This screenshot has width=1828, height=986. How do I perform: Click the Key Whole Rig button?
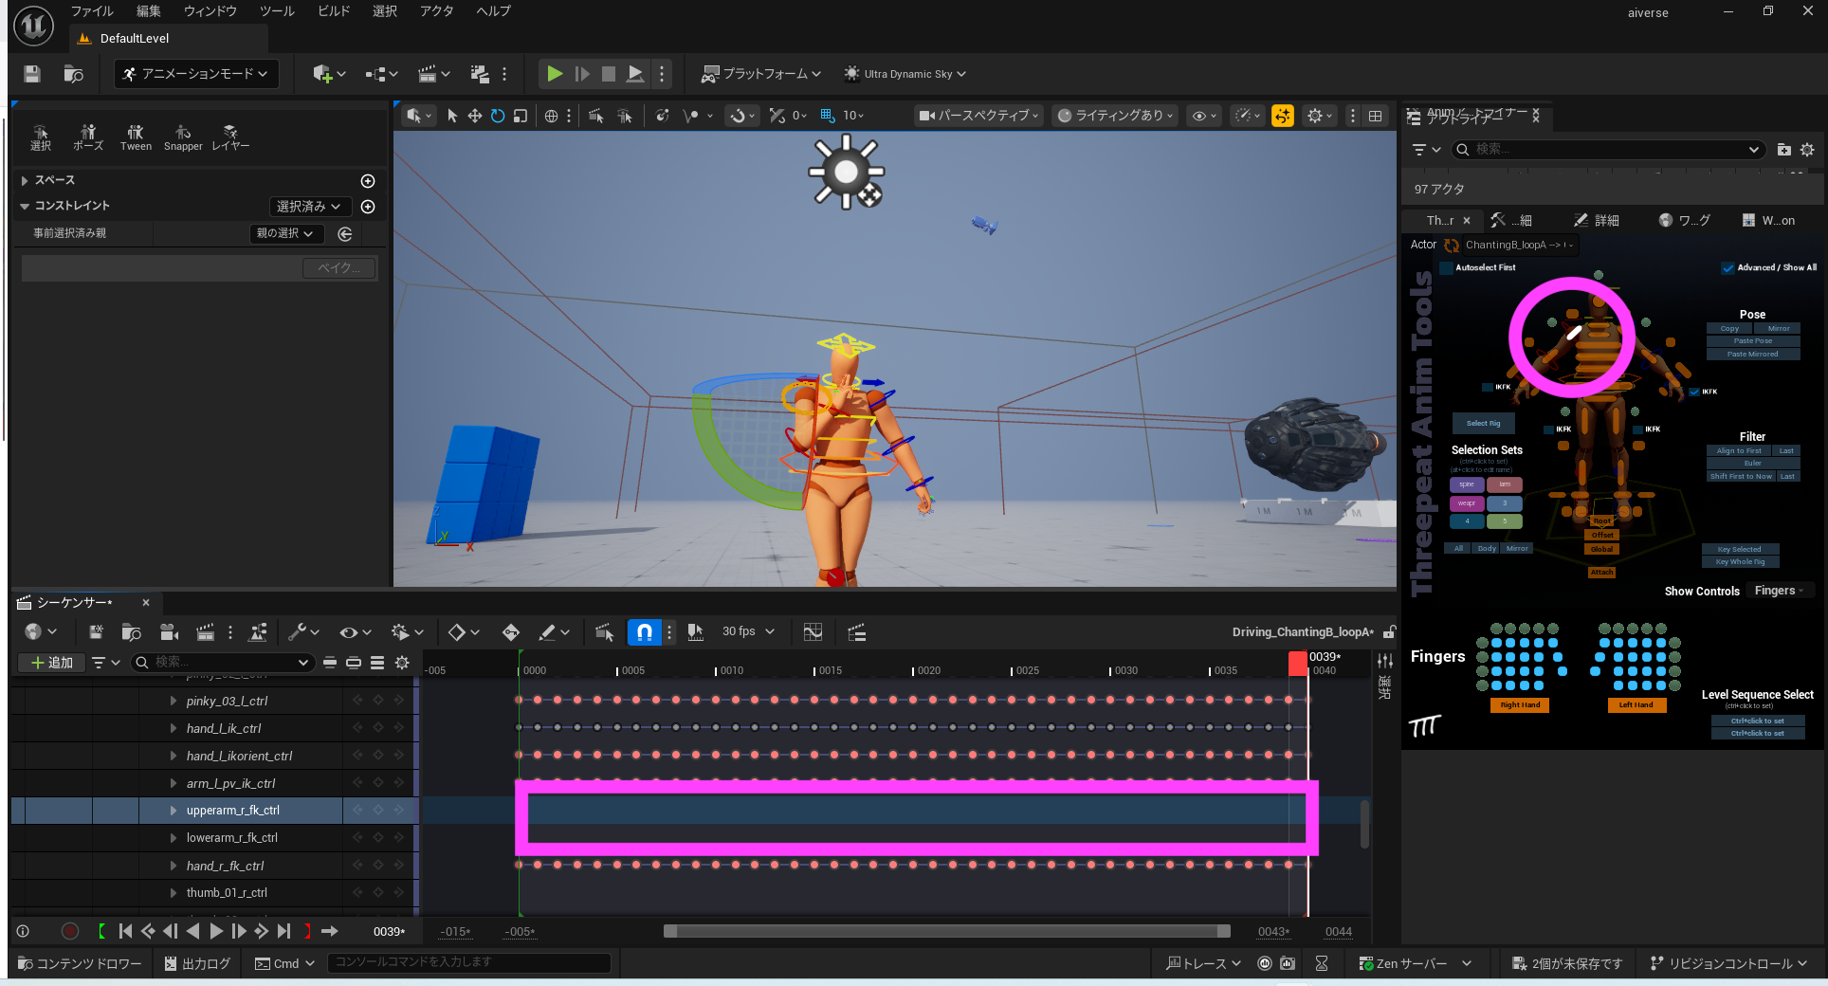(1740, 562)
